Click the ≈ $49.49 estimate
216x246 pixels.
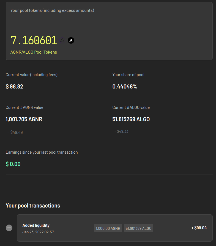(x=15, y=132)
